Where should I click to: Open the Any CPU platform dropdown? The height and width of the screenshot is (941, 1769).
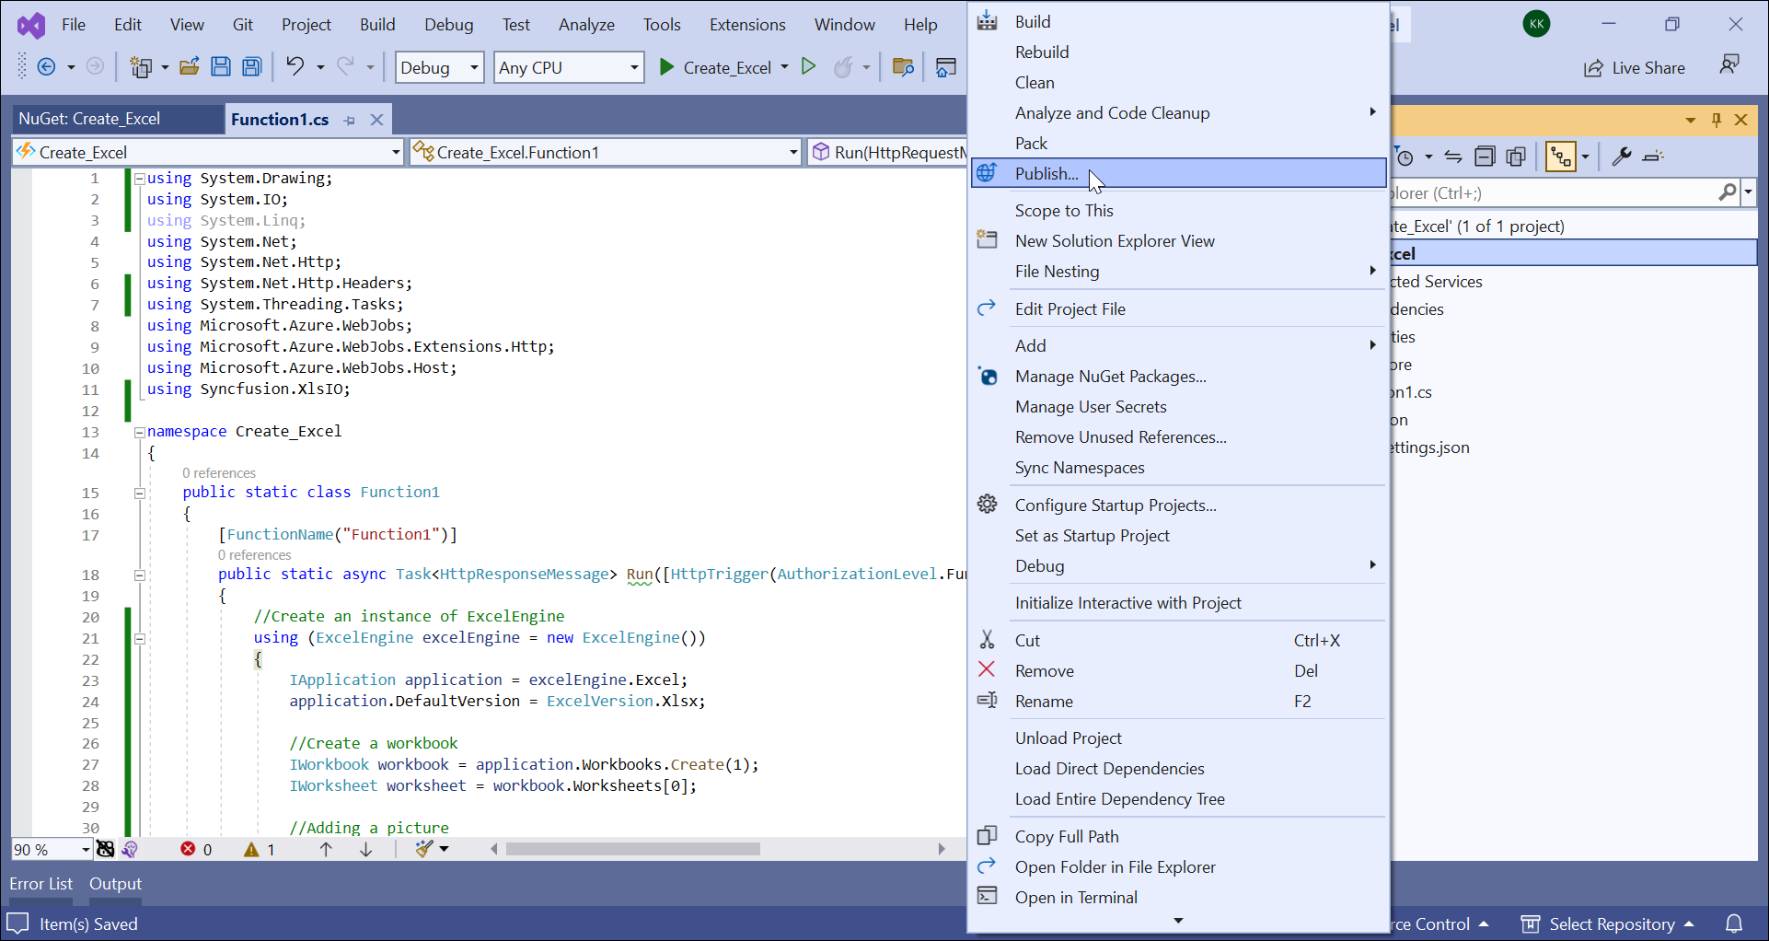click(569, 67)
